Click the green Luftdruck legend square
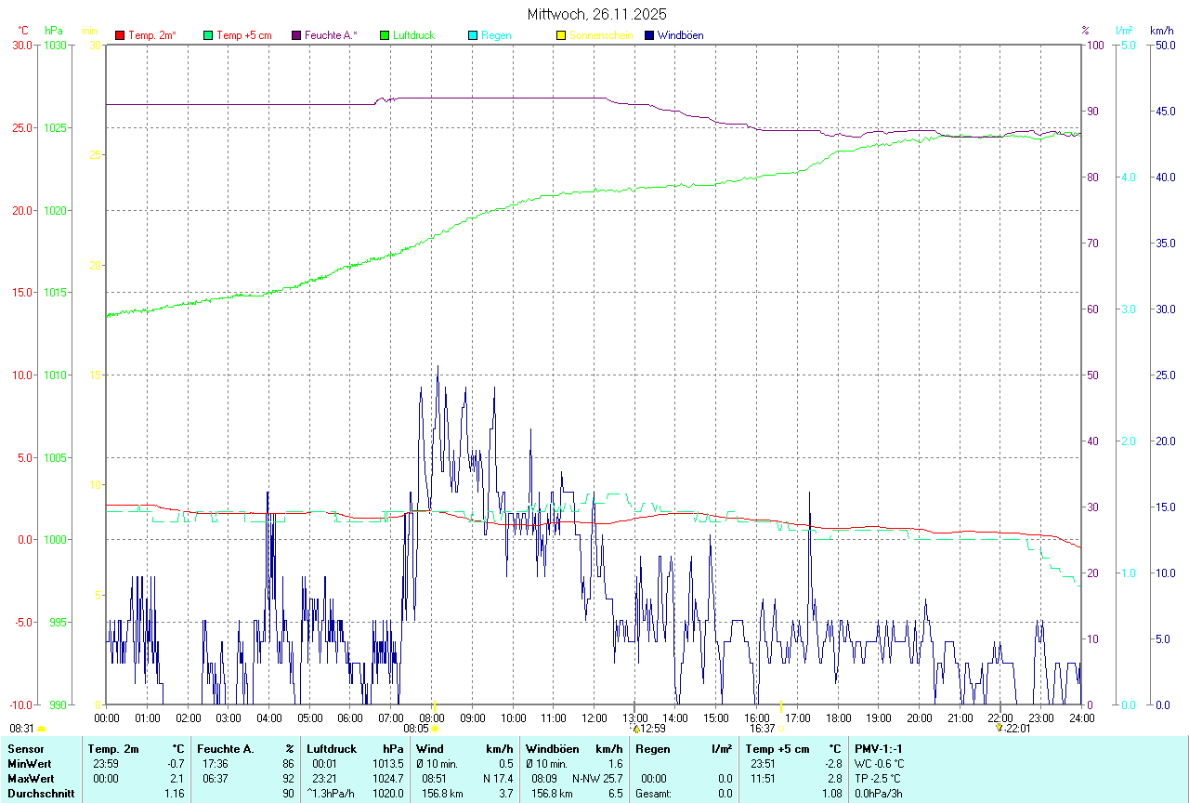This screenshot has height=803, width=1189. [385, 35]
